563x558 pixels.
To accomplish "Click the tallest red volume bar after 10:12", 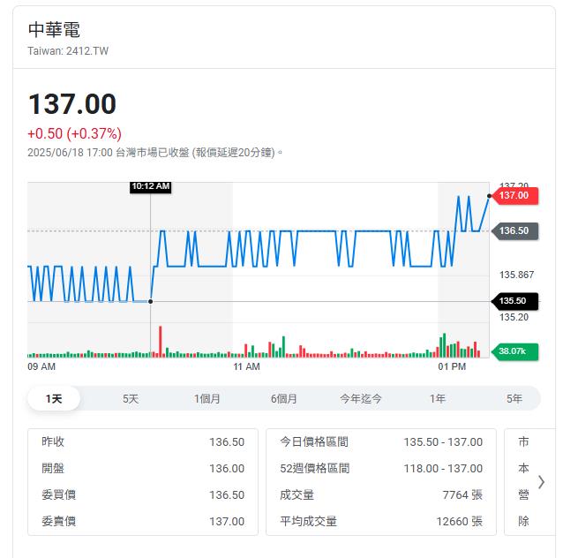I will (160, 342).
